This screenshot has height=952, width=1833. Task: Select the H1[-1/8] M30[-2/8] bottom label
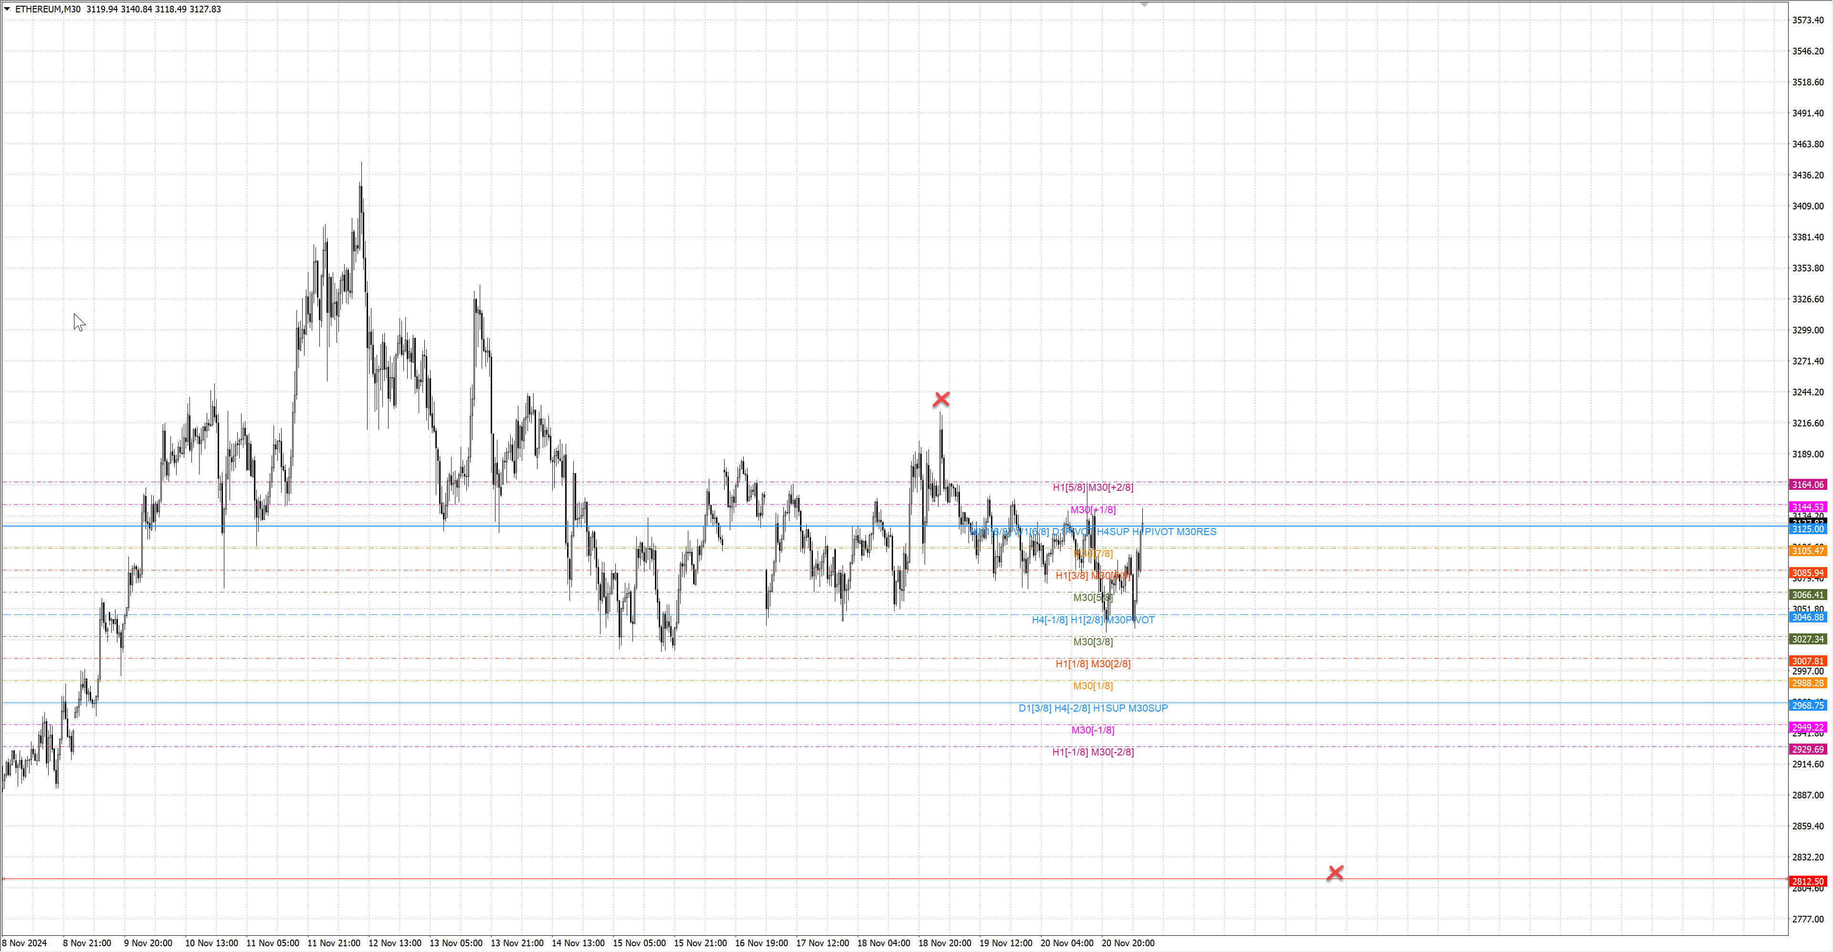1093,752
